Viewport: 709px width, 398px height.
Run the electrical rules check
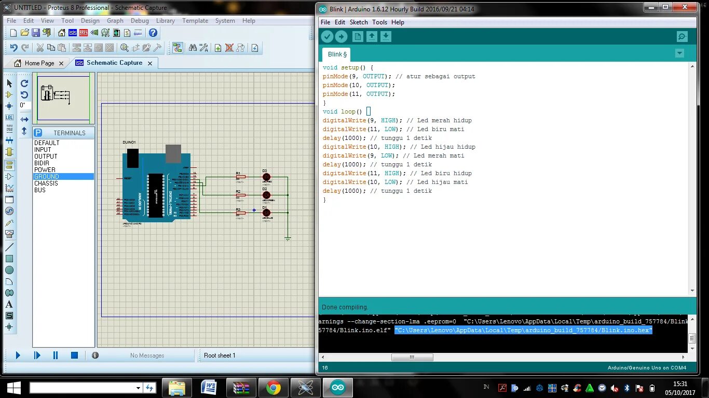pos(255,48)
